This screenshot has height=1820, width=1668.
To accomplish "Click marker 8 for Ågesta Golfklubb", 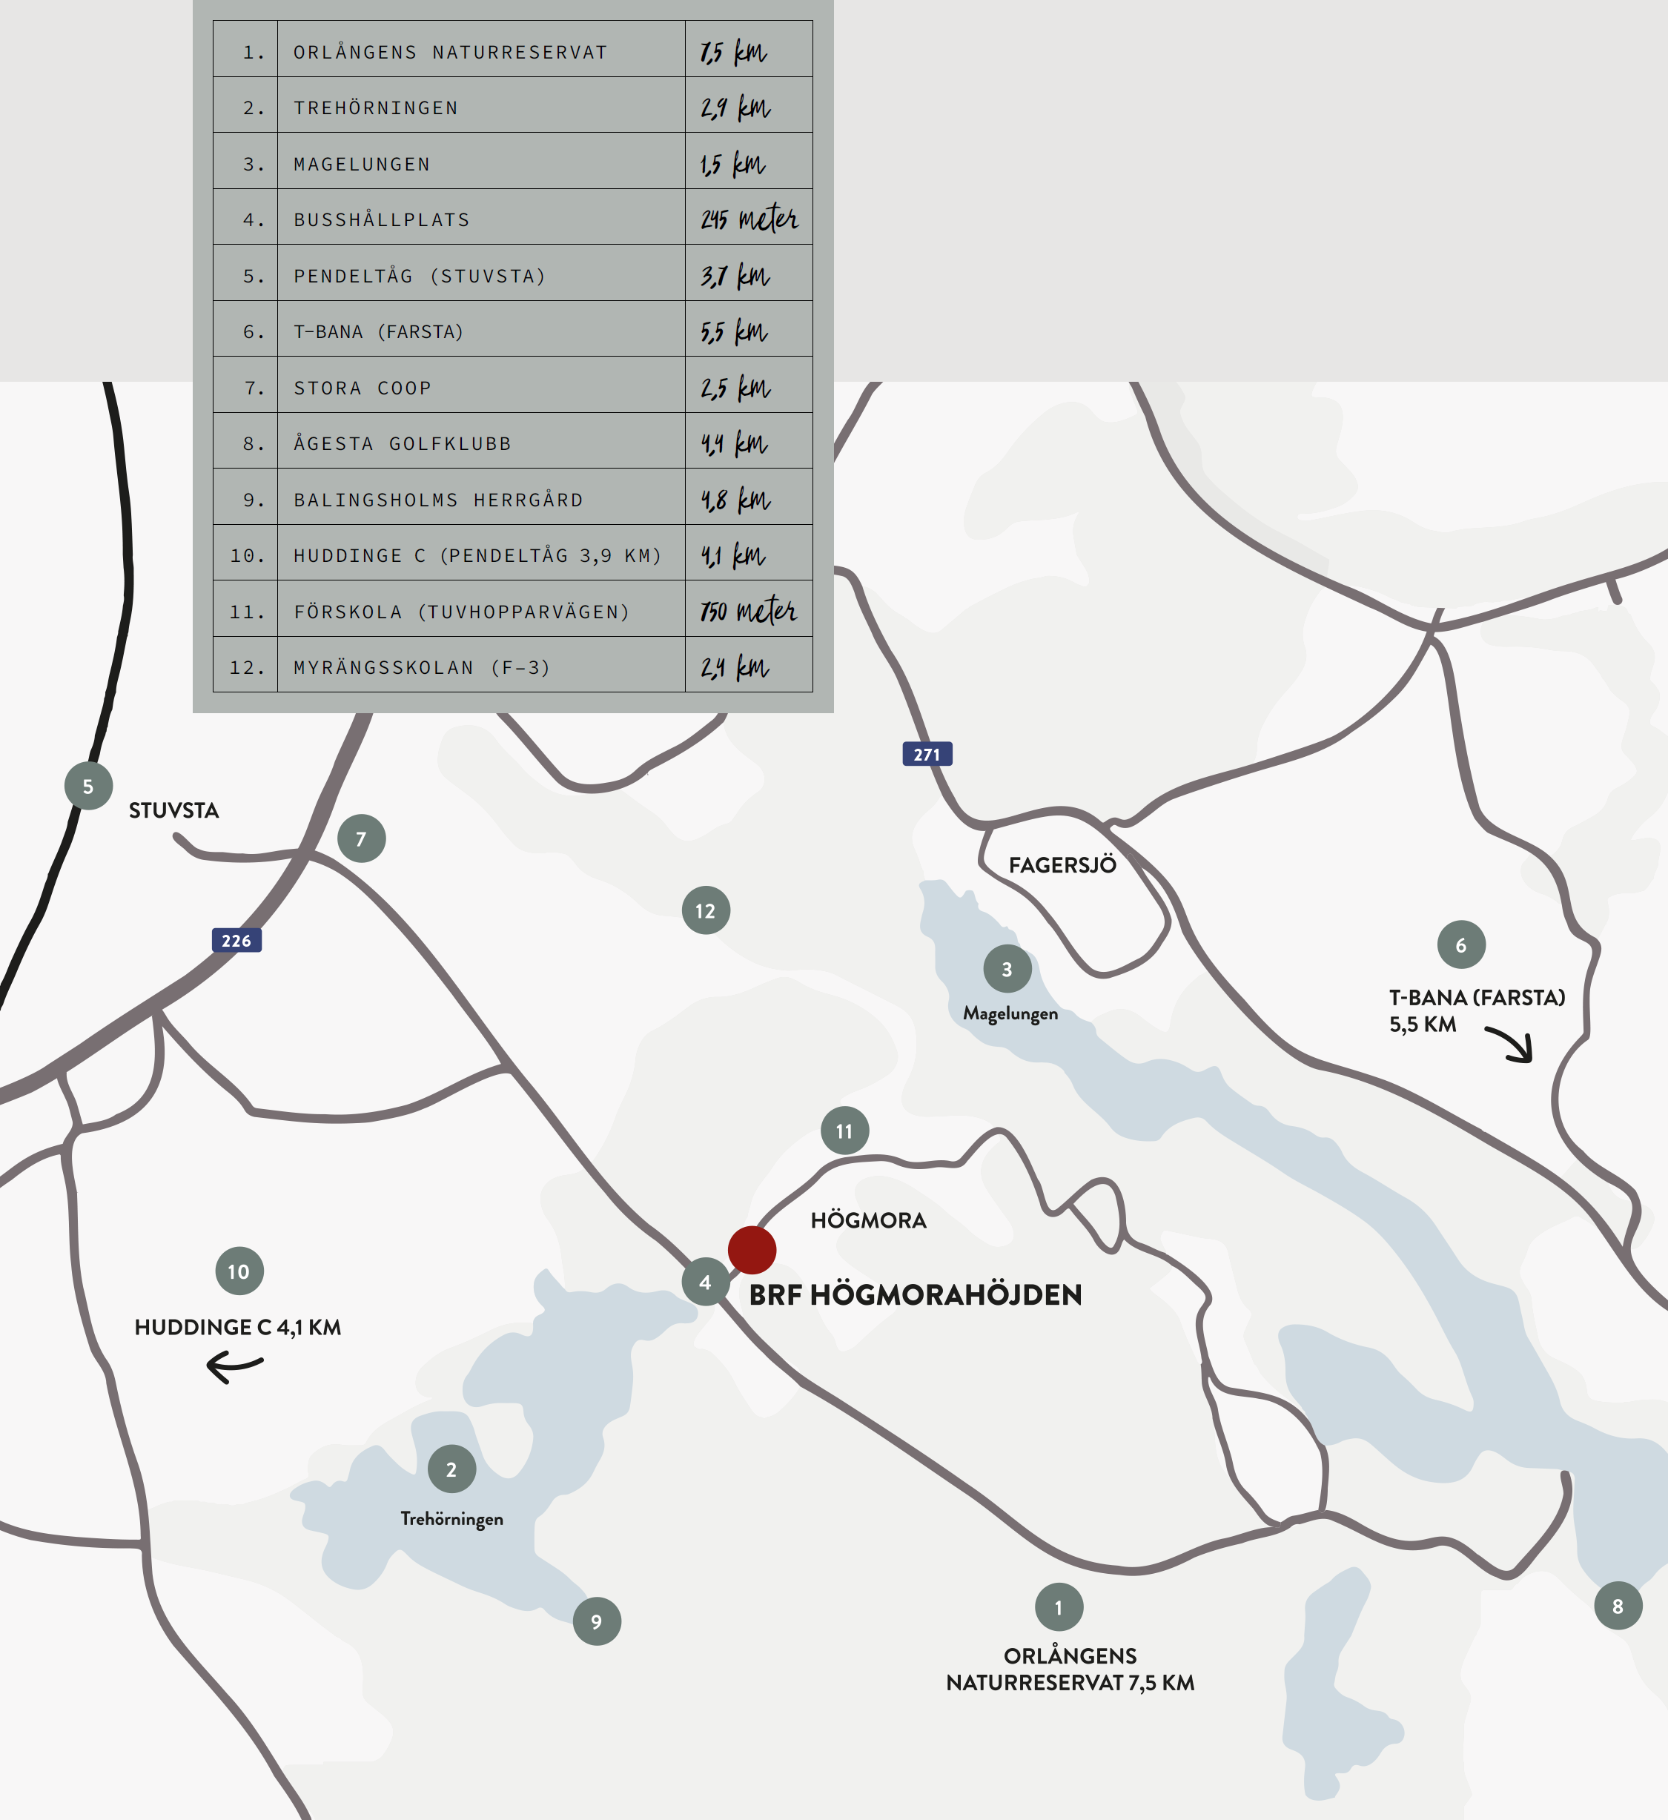I will pyautogui.click(x=1618, y=1605).
